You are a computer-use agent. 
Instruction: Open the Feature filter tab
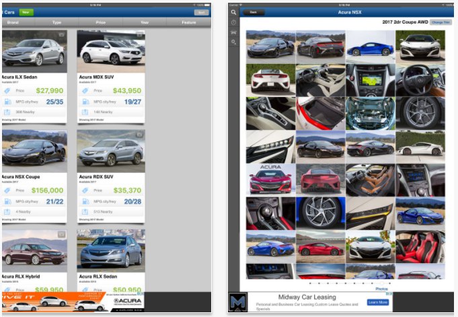click(189, 22)
